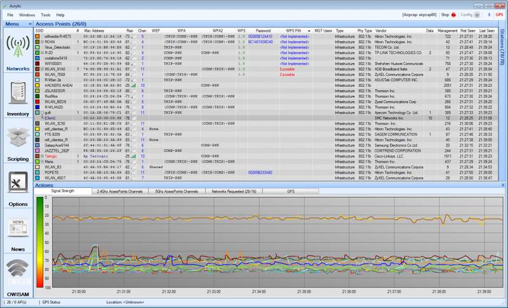Sort by WPS PIN column header

point(293,30)
